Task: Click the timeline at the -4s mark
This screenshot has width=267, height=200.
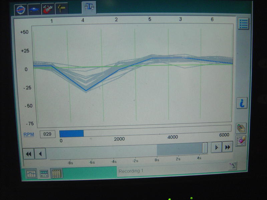Action: coord(113,161)
